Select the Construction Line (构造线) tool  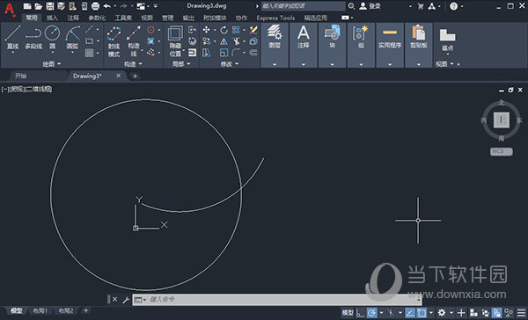tap(134, 41)
